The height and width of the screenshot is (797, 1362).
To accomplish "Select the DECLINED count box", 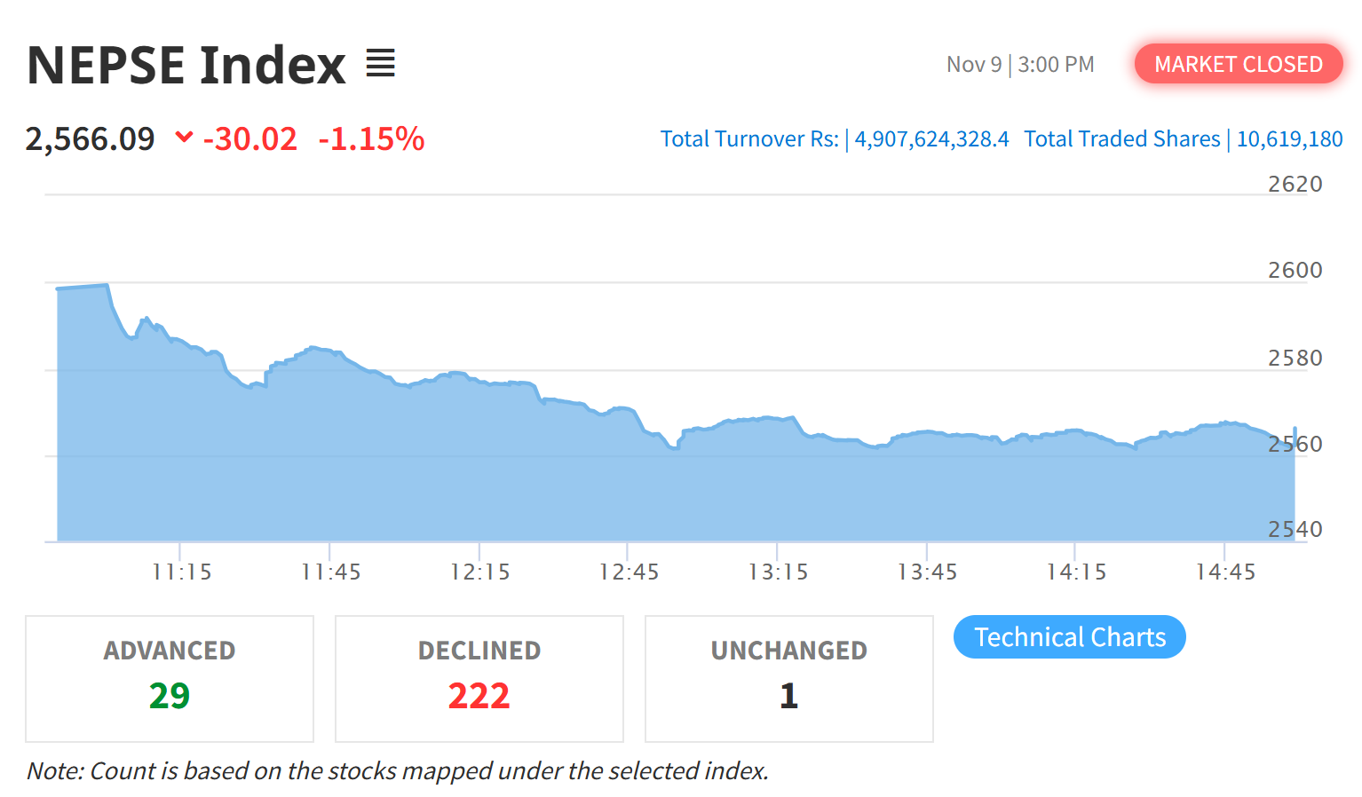I will [x=479, y=678].
